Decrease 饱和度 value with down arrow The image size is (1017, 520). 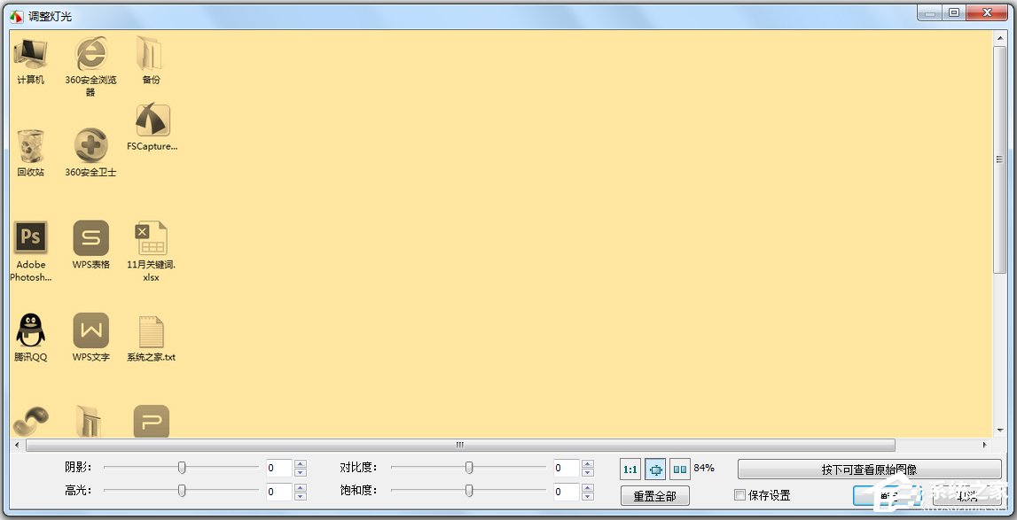click(x=588, y=495)
